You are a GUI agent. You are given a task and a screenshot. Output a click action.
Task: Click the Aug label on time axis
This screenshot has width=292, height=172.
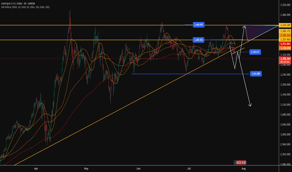point(243,169)
